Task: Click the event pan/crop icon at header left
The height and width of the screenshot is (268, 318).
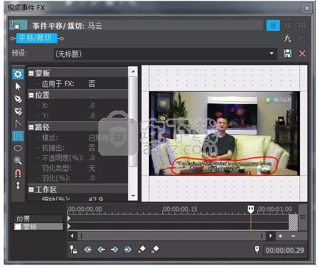Action: (x=19, y=25)
